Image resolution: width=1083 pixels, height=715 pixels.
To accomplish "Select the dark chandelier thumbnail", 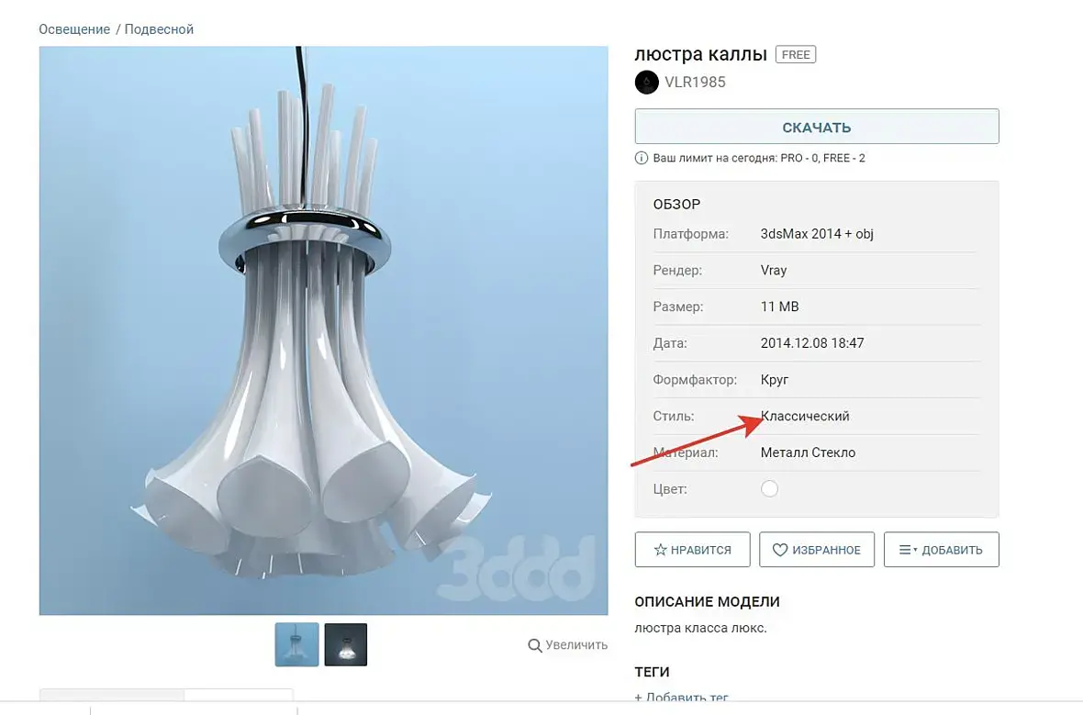I will (x=346, y=644).
